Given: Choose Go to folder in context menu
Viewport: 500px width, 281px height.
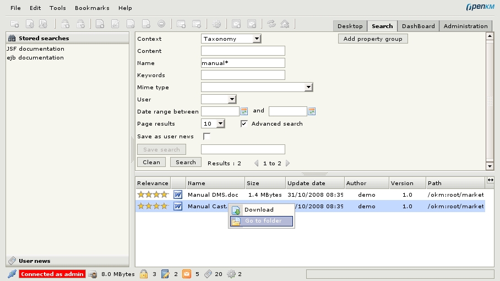Looking at the screenshot, I should tap(262, 221).
